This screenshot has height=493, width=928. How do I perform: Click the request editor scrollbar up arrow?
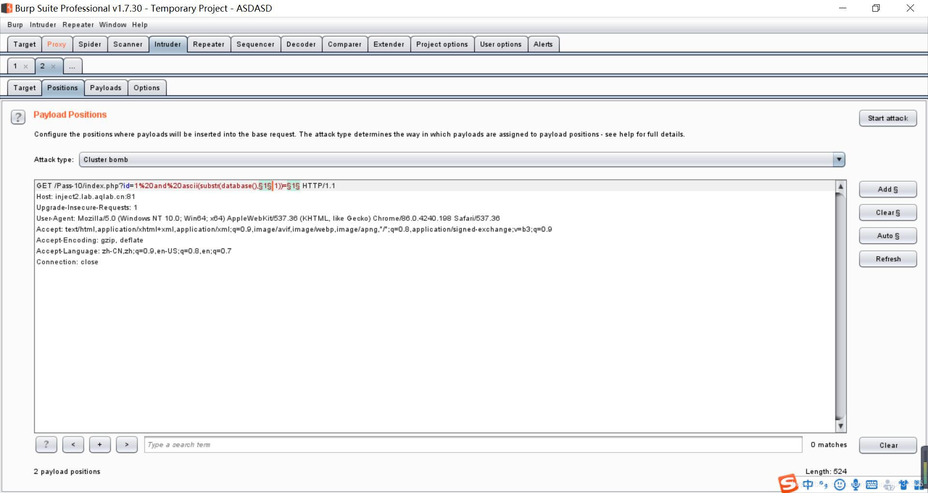coord(841,187)
